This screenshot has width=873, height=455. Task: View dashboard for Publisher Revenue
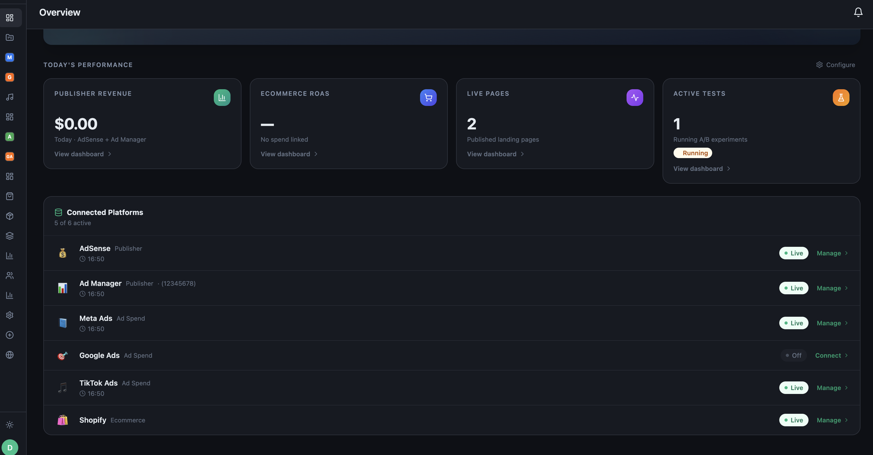click(x=83, y=154)
